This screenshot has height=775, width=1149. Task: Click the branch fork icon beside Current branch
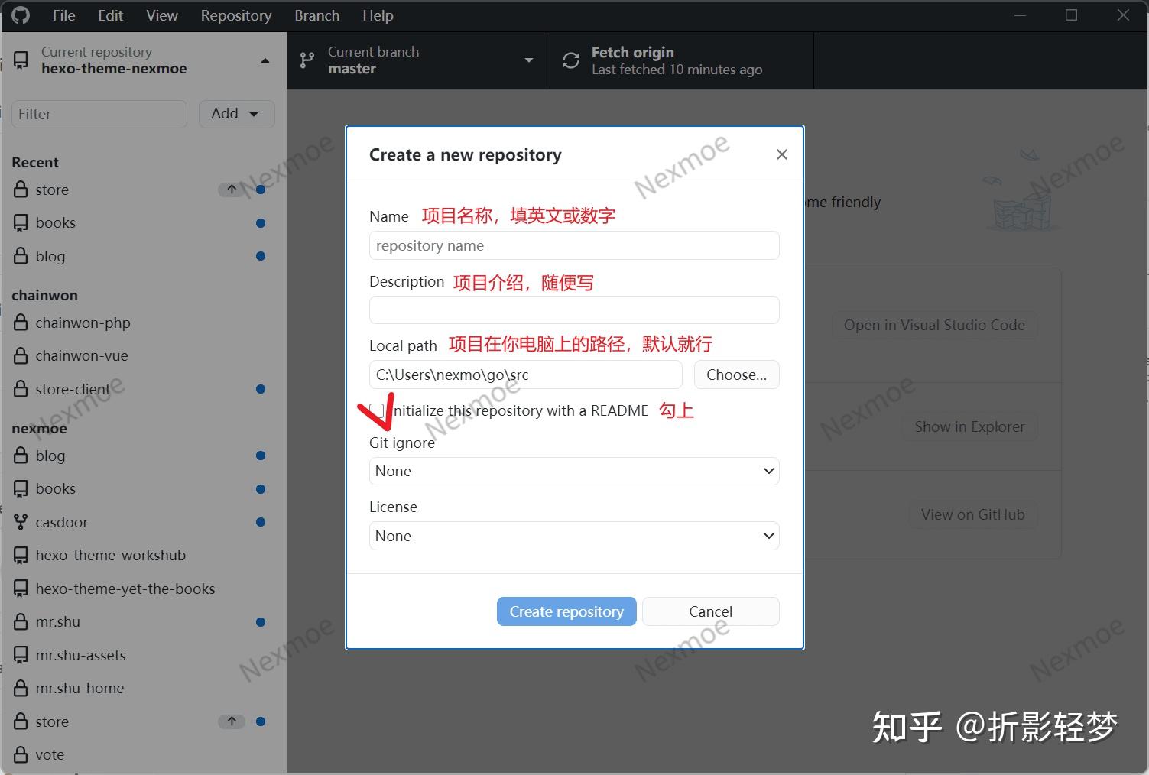click(307, 60)
